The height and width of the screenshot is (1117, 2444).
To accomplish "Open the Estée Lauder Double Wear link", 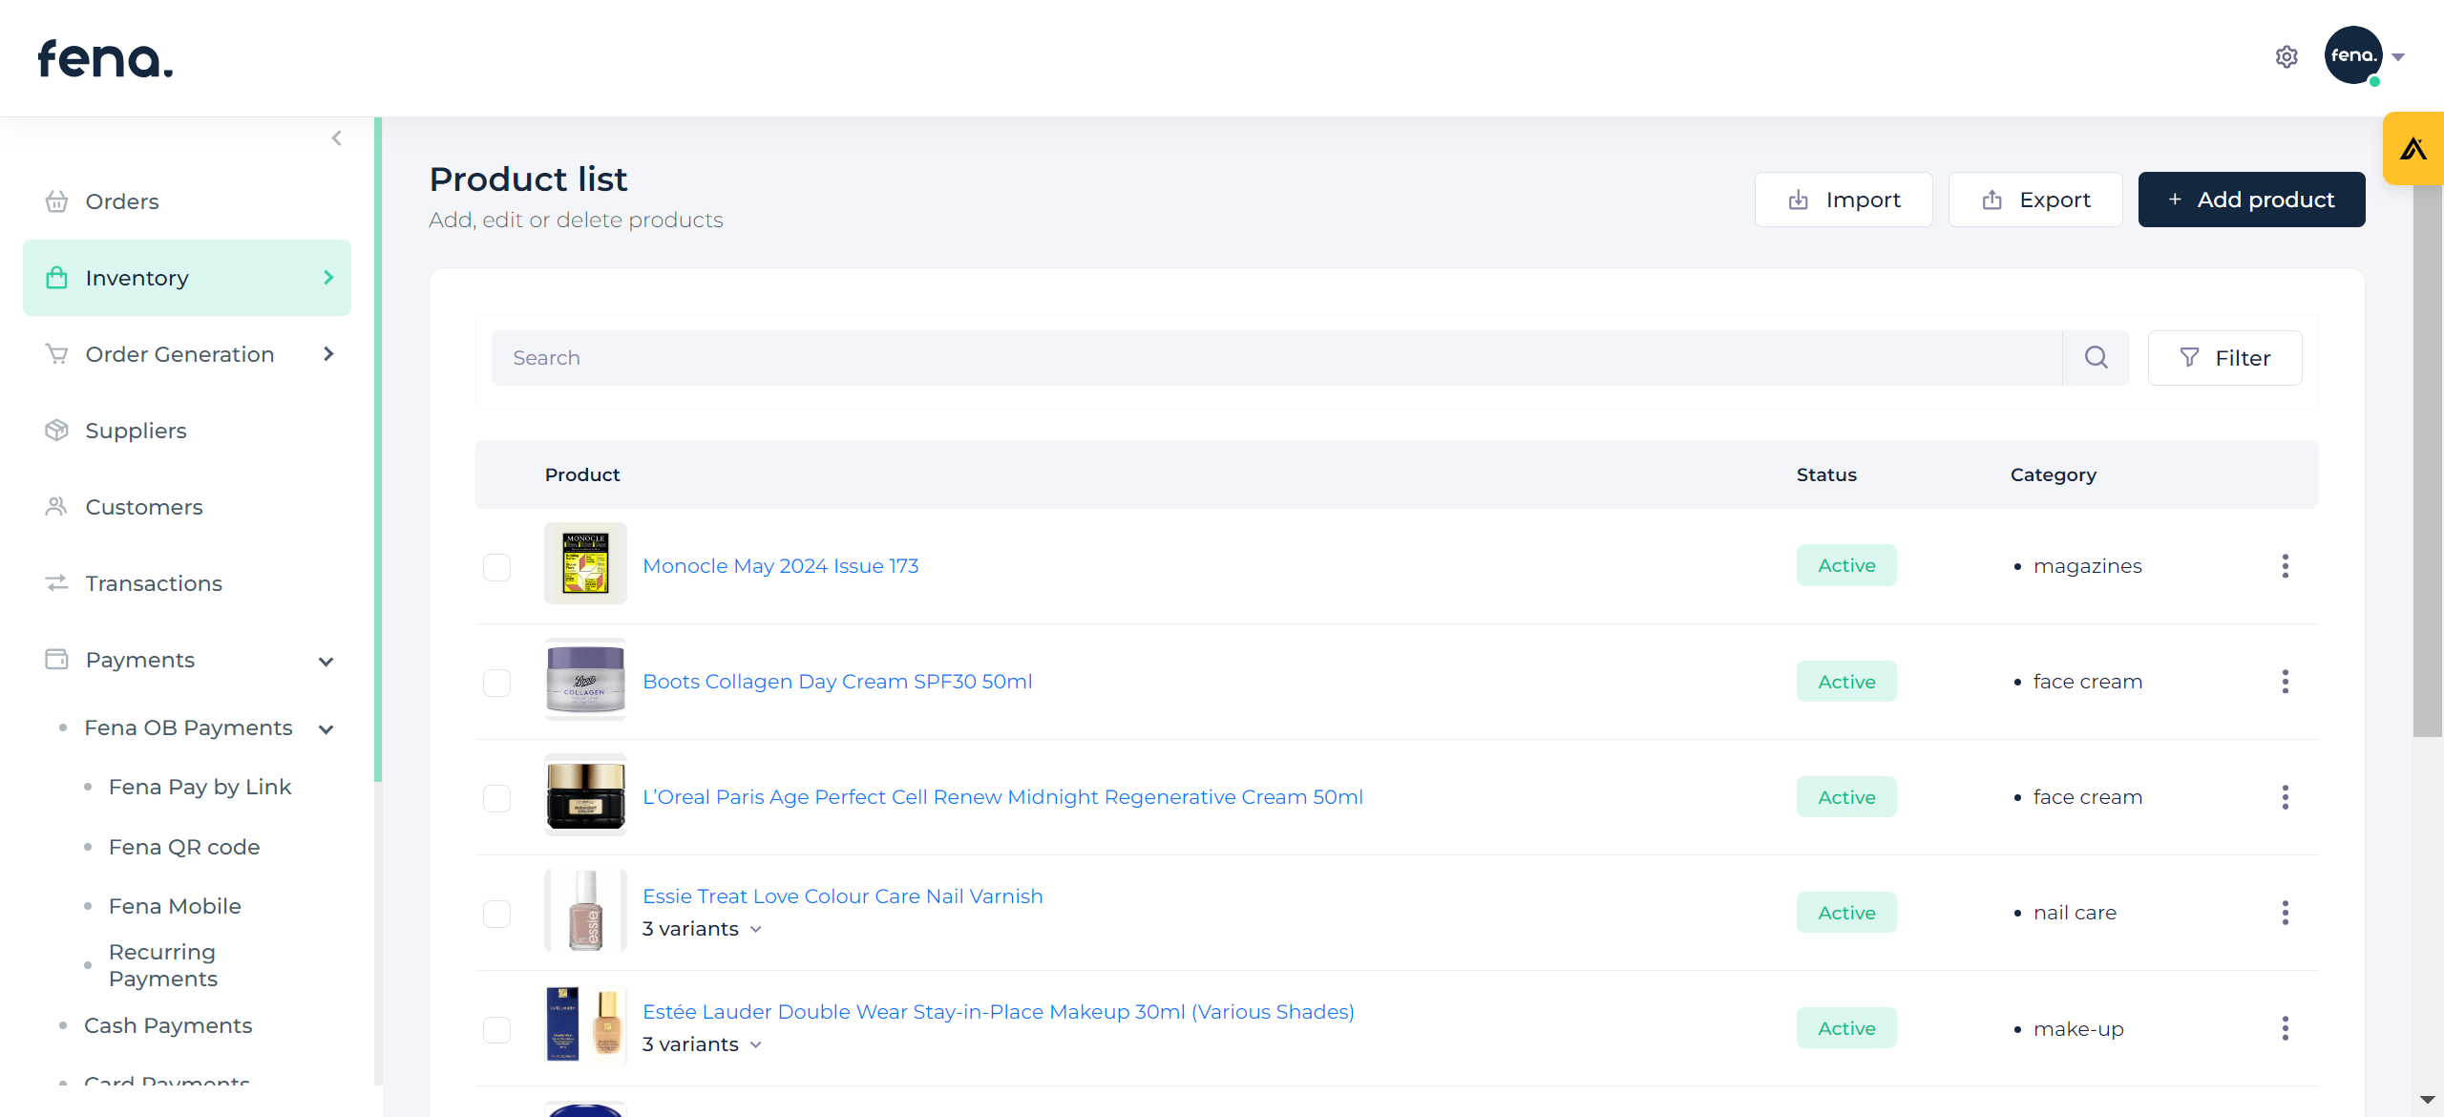I will (998, 1012).
